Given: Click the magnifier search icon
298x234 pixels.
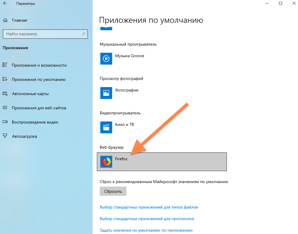Looking at the screenshot, I should tap(83, 34).
